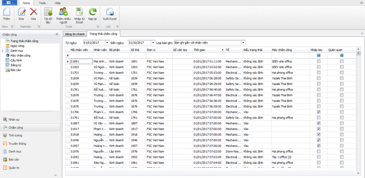Click the Sửa edit pencil icon
The width and height of the screenshot is (365, 178).
tap(21, 12)
